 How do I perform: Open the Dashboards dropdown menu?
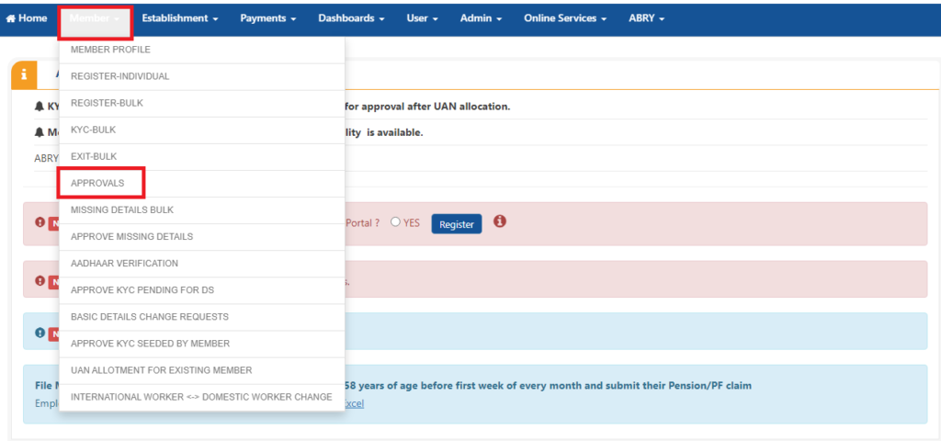pos(352,18)
